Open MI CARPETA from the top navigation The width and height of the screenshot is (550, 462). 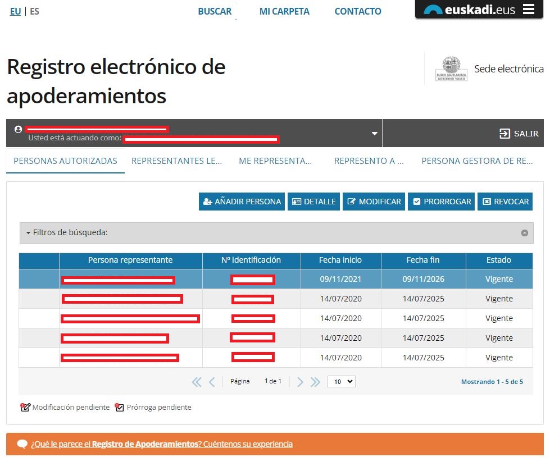(x=284, y=11)
